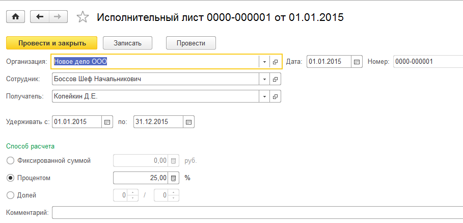
Task: Click the Номер input field
Action: tap(427, 62)
